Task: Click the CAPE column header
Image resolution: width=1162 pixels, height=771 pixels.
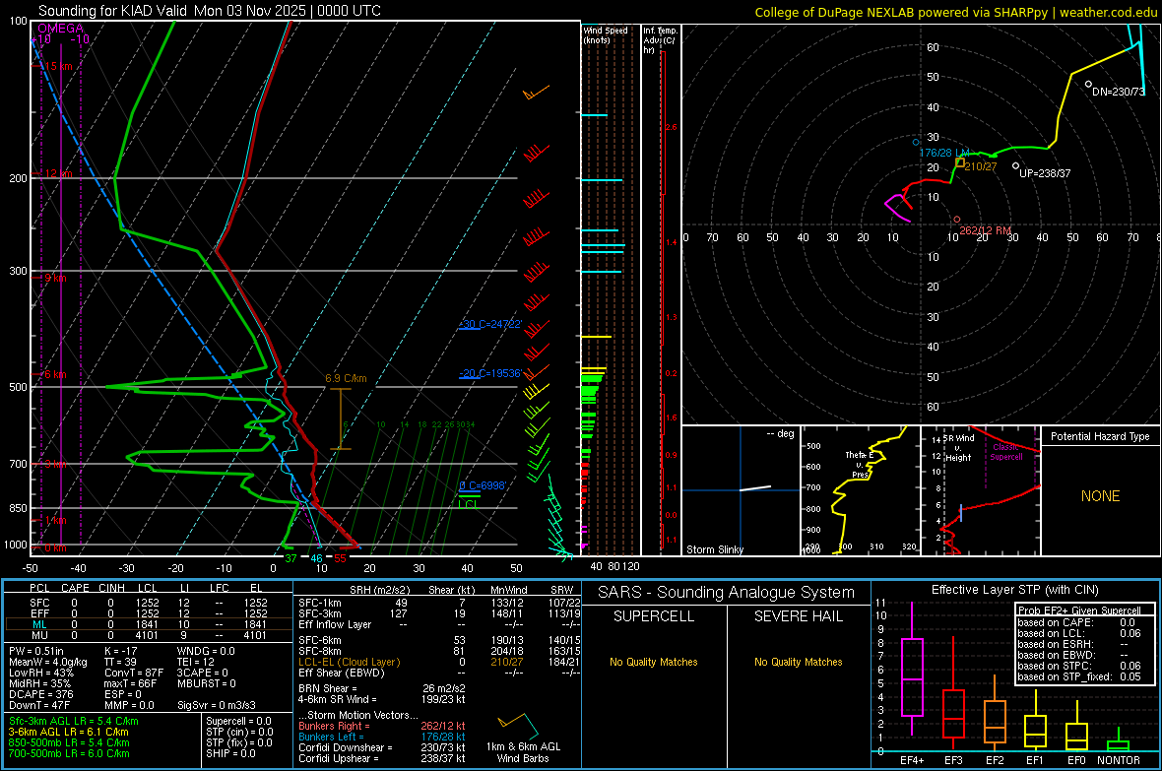Action: [75, 588]
